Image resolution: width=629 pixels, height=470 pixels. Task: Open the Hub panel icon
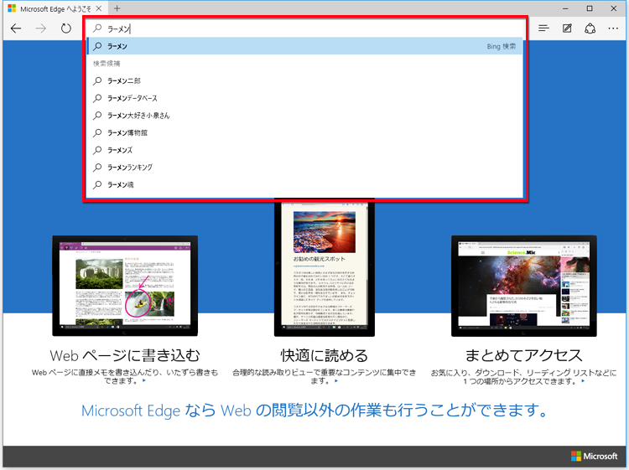pos(543,28)
